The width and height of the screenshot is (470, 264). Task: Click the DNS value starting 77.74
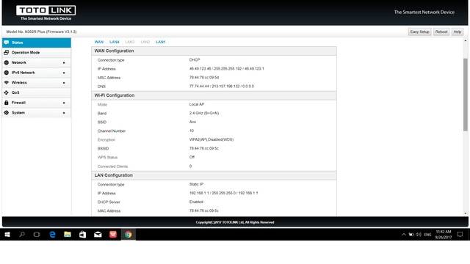(x=222, y=87)
